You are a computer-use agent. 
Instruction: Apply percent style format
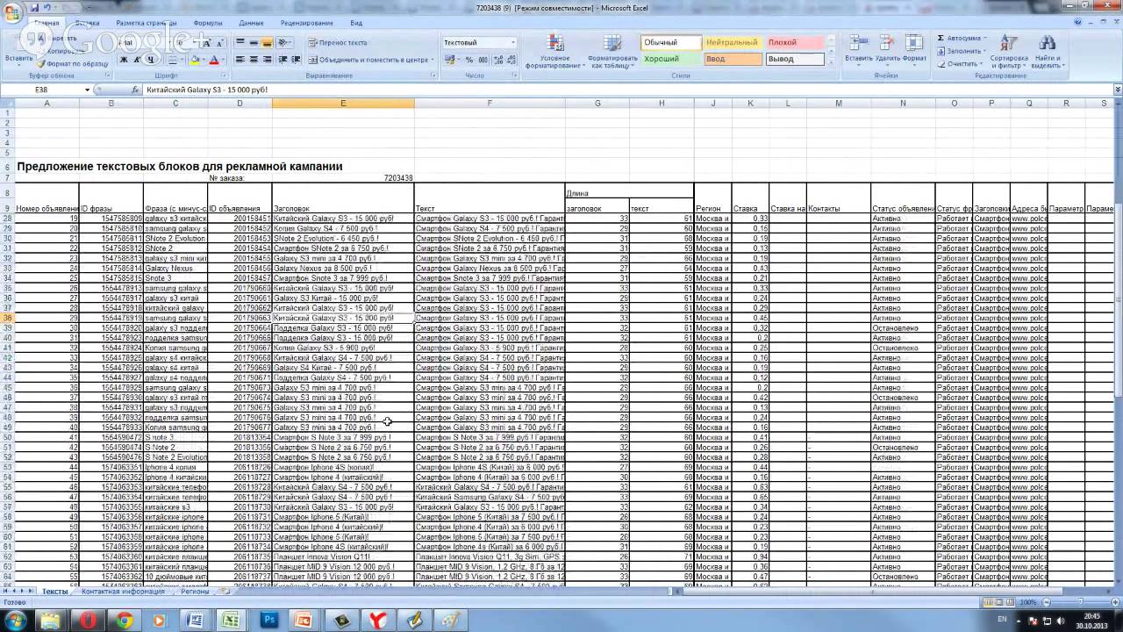coord(469,60)
